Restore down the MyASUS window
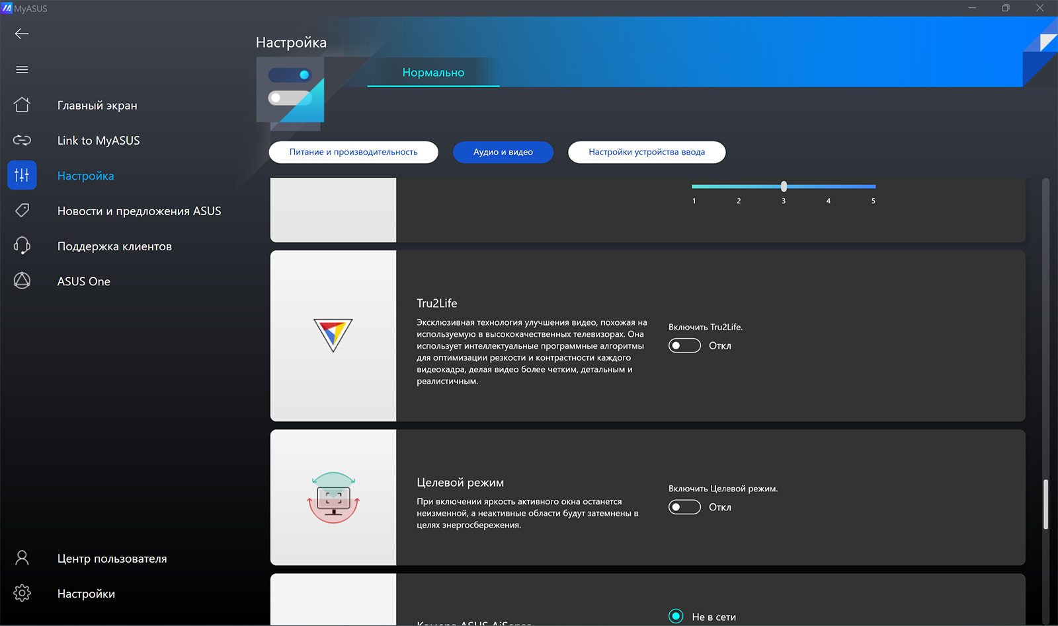Screen dimensions: 1058x626 (1006, 8)
